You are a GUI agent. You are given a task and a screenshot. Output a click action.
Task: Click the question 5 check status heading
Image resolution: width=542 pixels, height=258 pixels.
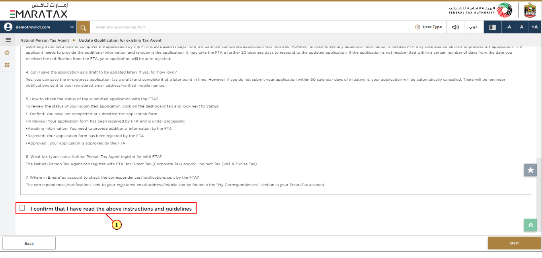click(92, 99)
